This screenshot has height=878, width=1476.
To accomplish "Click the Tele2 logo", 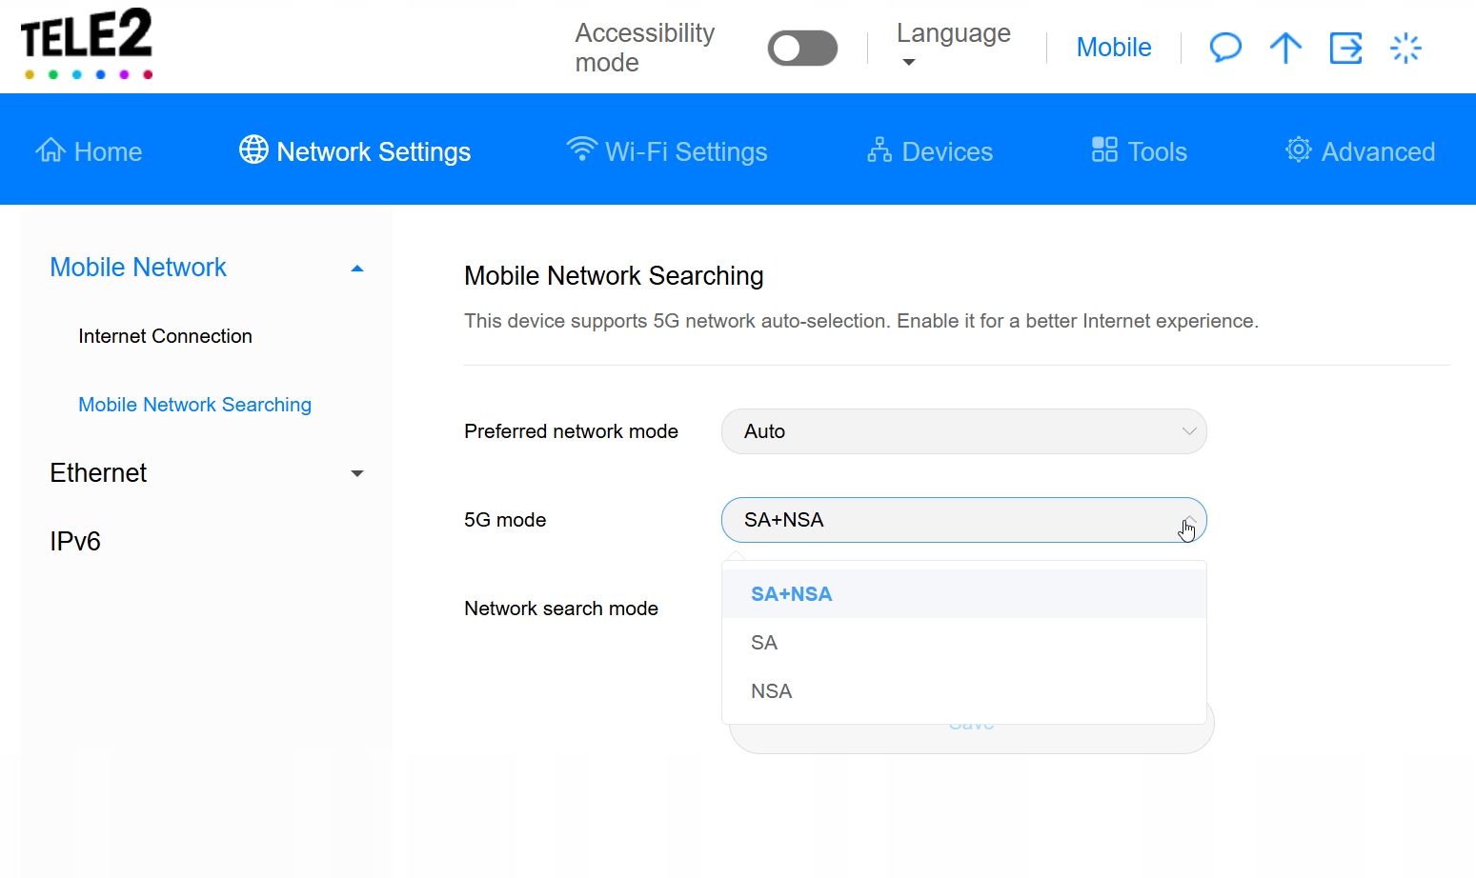I will point(87,44).
